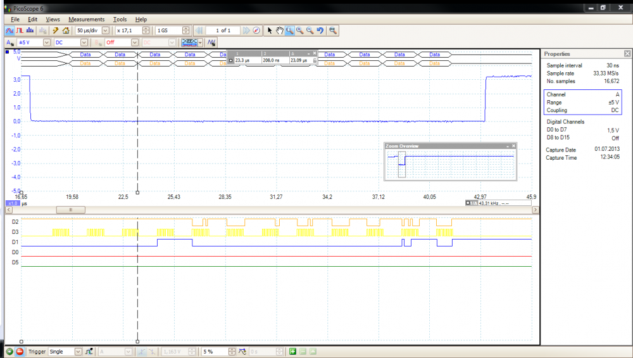Open Channel B Off range dropdown
Viewport: 633px width, 358px height.
(134, 42)
